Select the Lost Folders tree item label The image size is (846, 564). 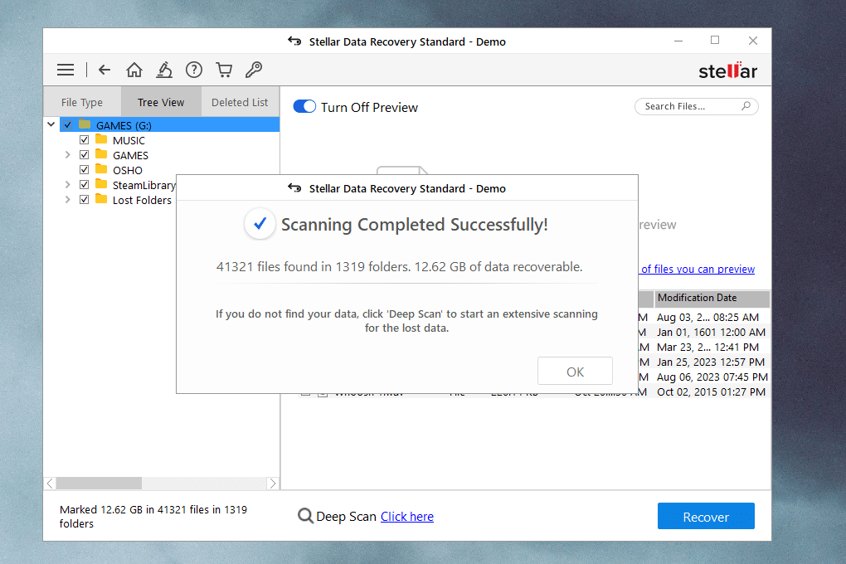142,200
